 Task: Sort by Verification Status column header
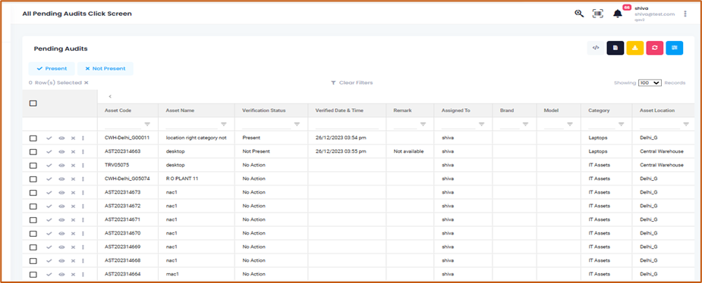263,110
